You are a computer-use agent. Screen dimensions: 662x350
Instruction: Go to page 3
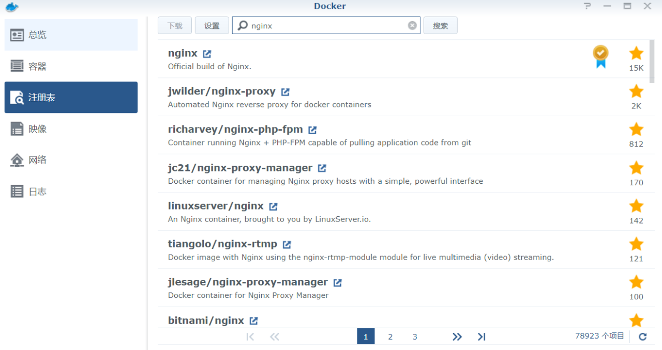tap(415, 337)
